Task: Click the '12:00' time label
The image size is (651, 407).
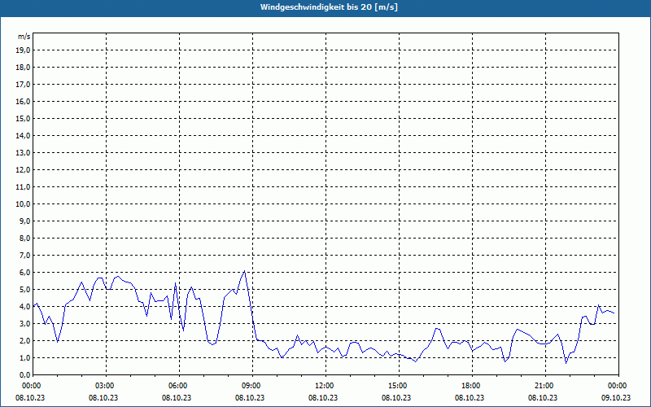Action: [x=323, y=386]
